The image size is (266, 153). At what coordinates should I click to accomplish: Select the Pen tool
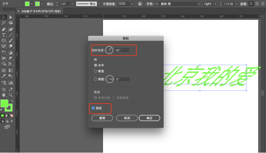pos(3,29)
